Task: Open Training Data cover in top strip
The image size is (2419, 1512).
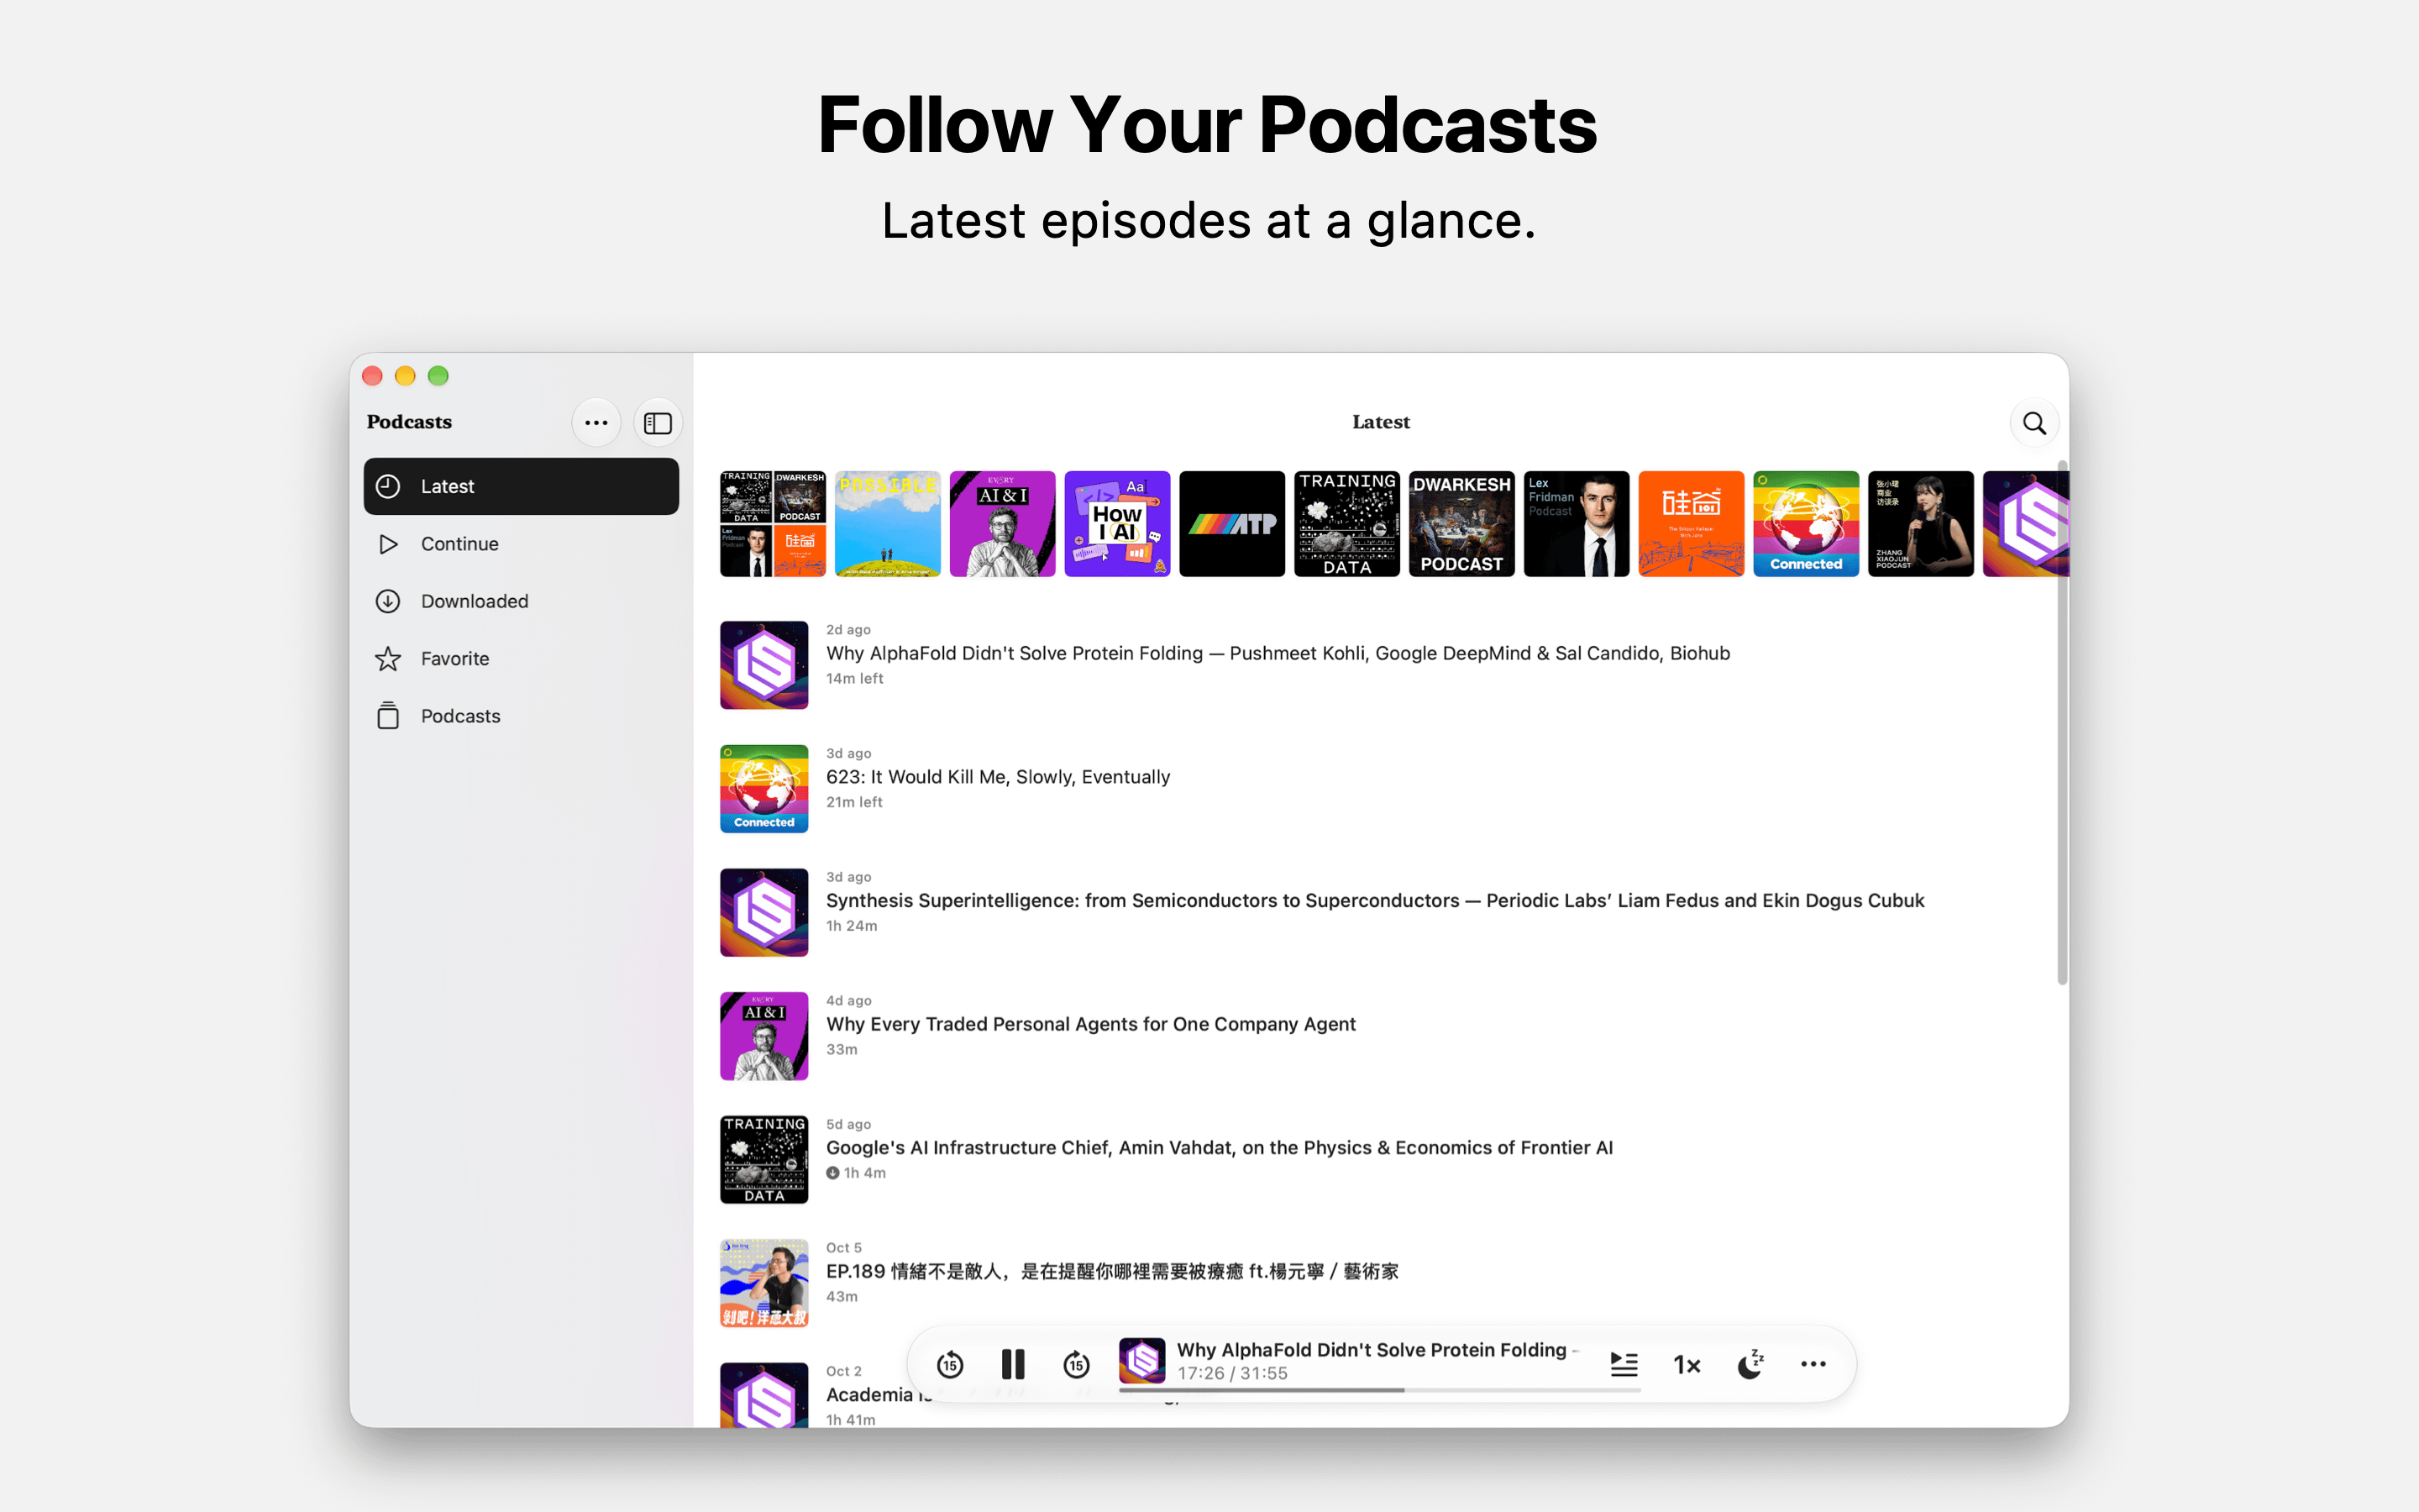Action: [1347, 524]
